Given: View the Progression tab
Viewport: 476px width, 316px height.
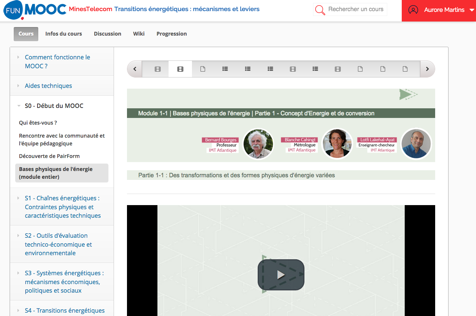Looking at the screenshot, I should click(172, 34).
